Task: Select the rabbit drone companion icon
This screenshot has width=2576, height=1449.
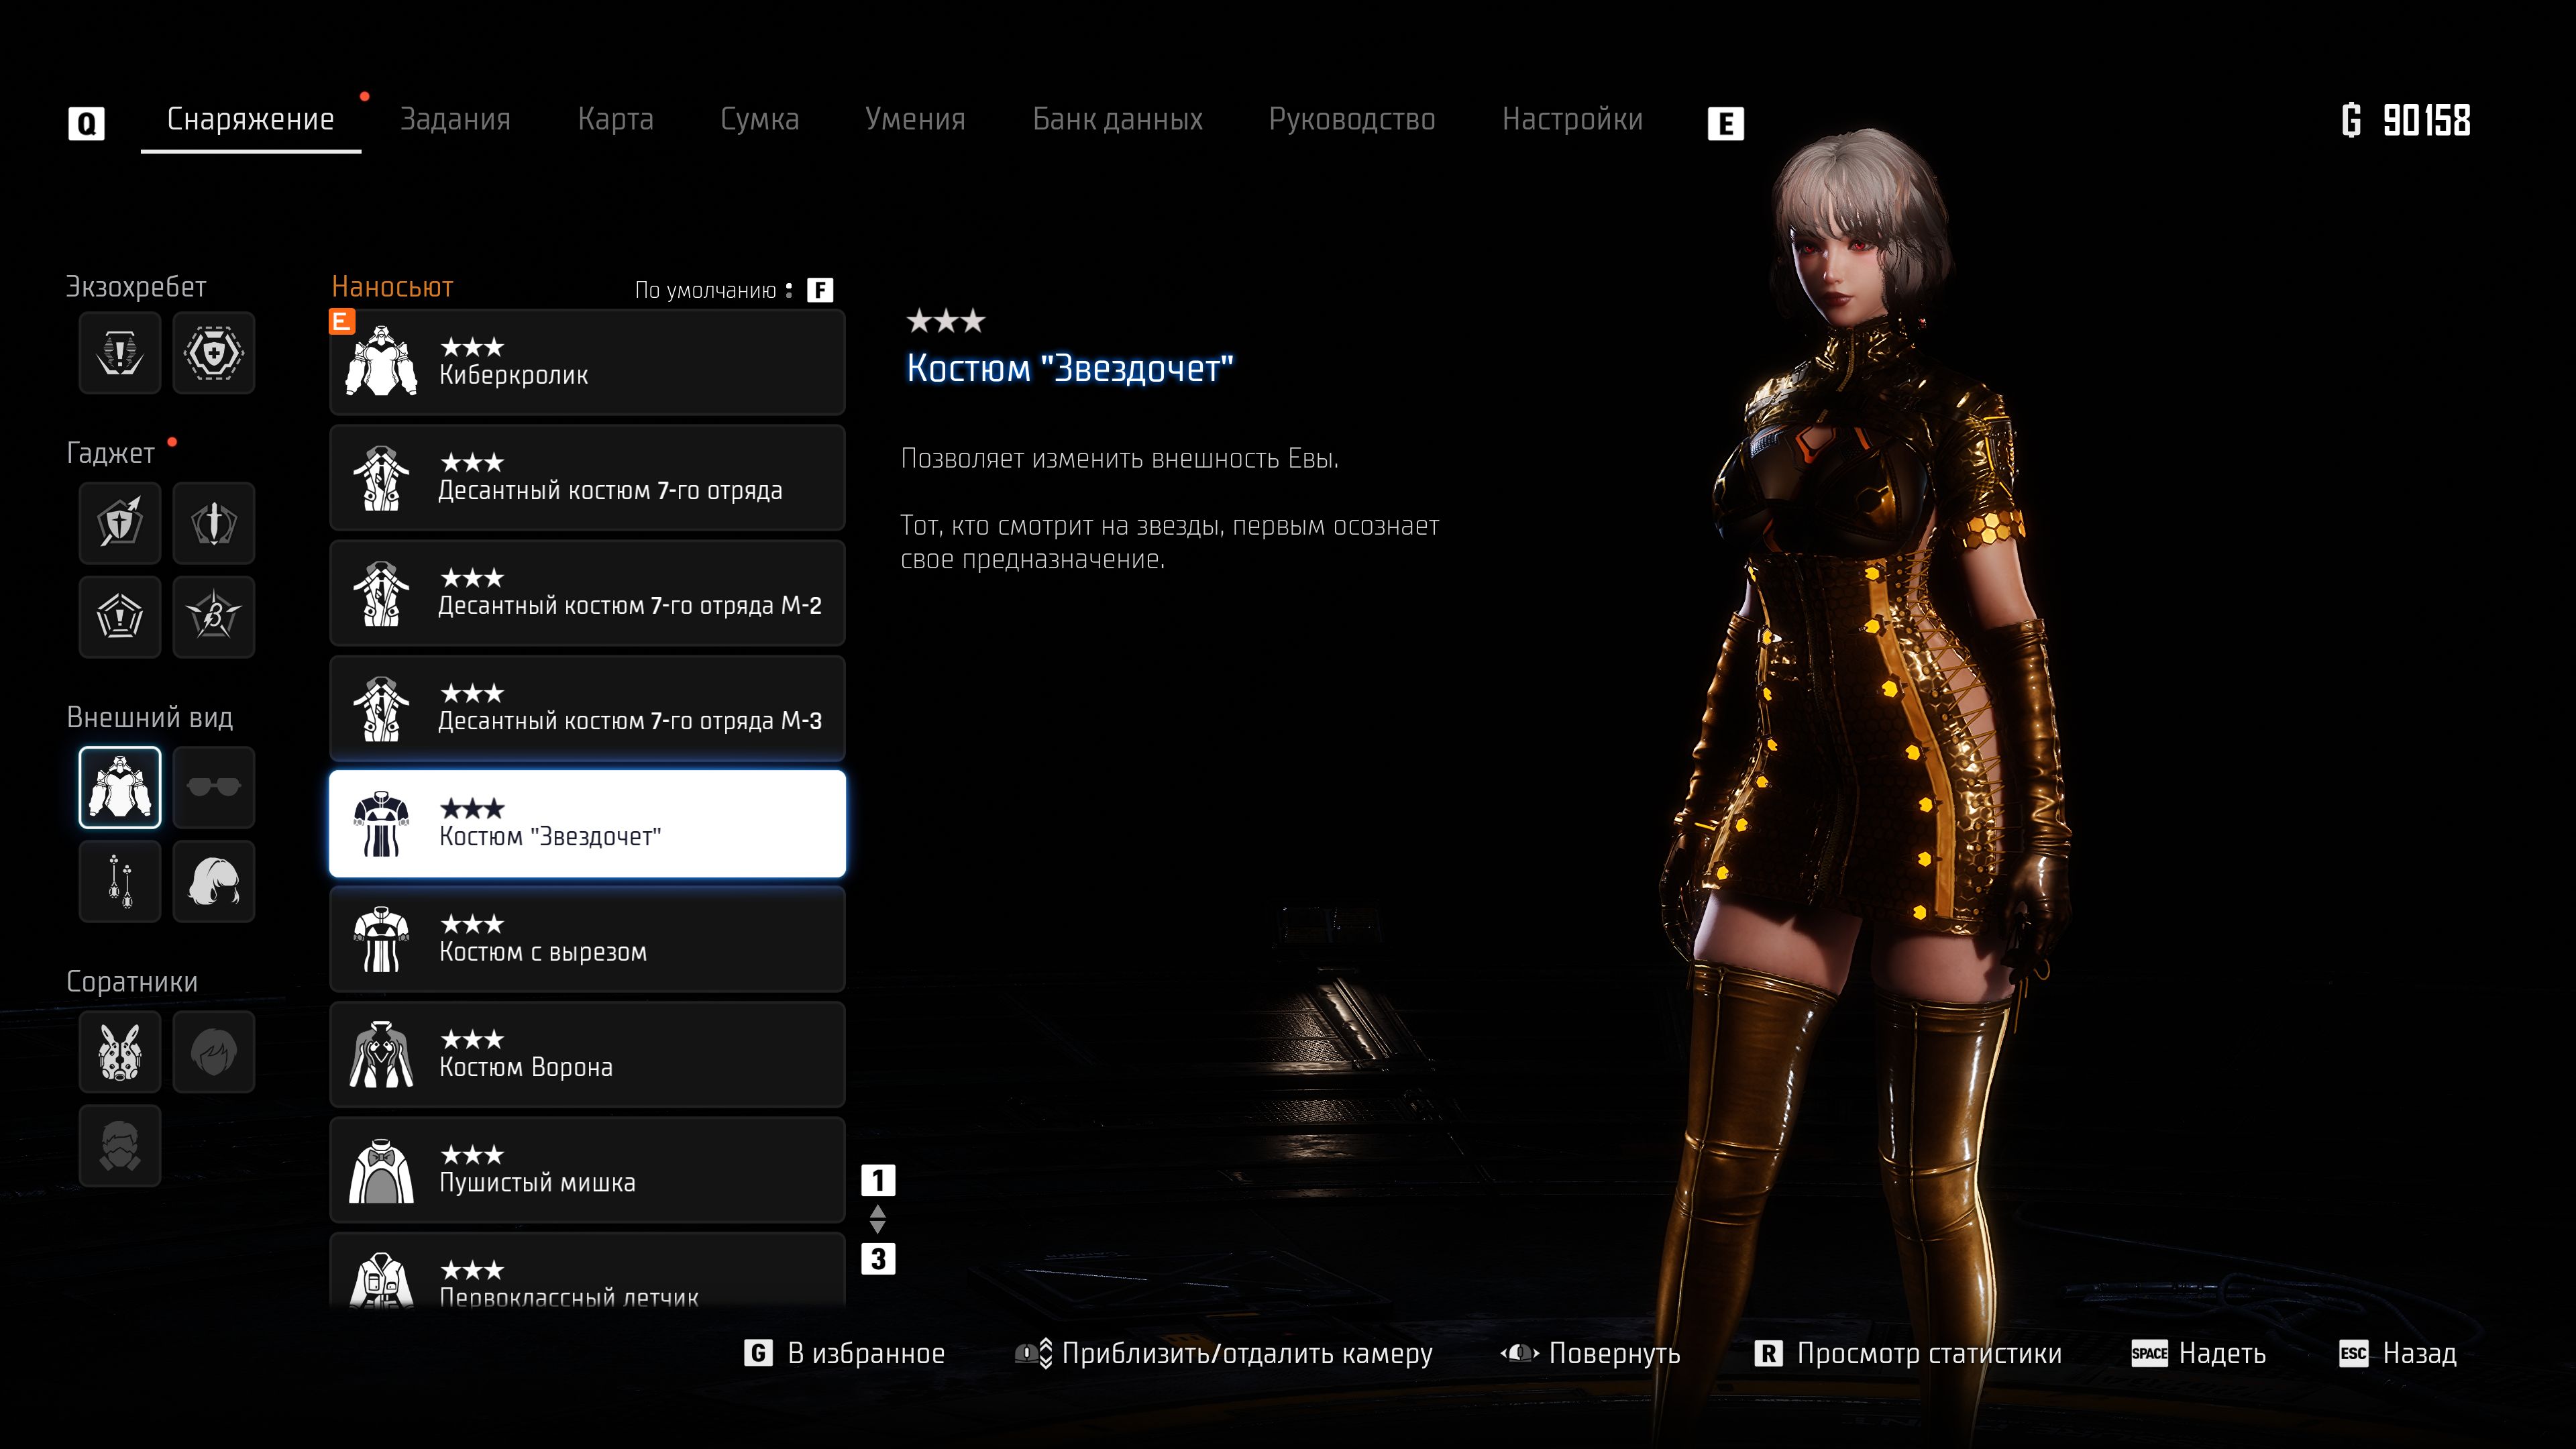Action: pos(120,1051)
